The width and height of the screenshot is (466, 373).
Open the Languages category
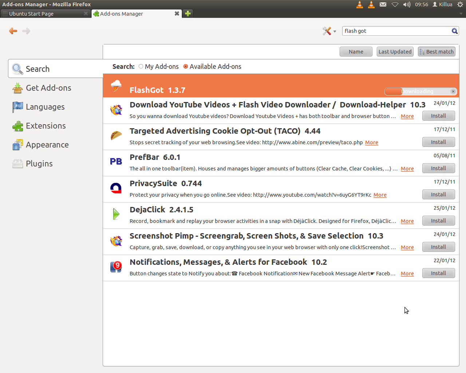(56, 107)
